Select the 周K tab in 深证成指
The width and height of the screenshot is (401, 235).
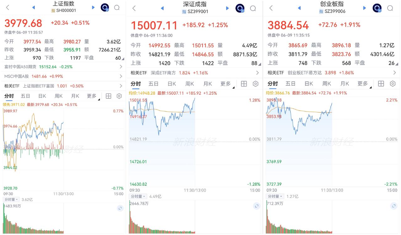tap(190, 84)
